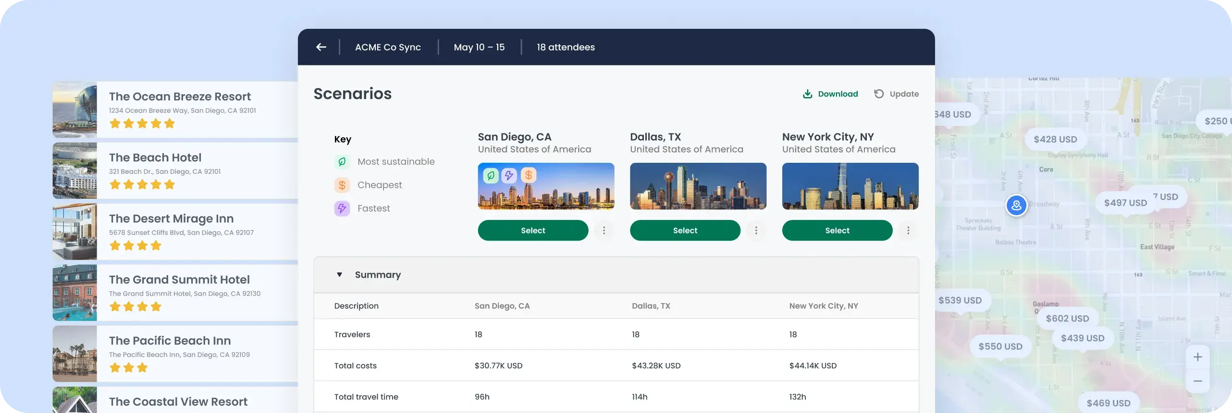Click The Pacific Beach Inn title
The height and width of the screenshot is (413, 1232).
pos(170,340)
